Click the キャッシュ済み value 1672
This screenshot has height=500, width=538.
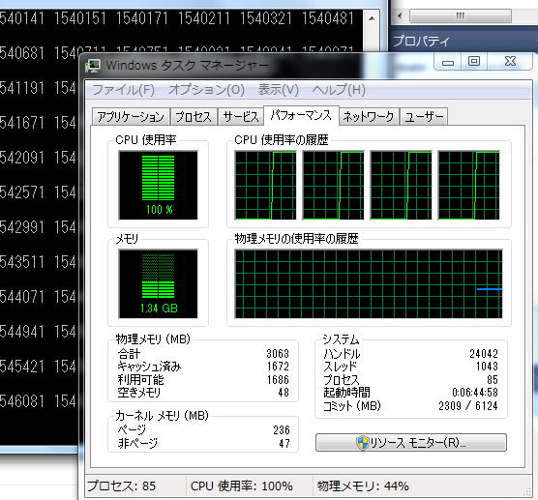coord(278,367)
